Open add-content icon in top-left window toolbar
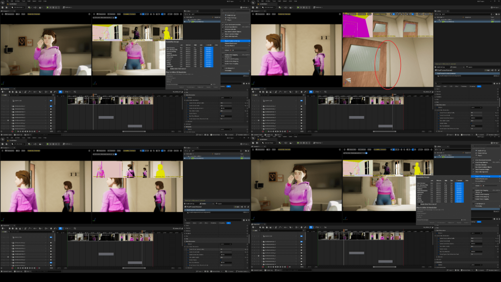Viewport: 501px width, 282px height. [30, 7]
